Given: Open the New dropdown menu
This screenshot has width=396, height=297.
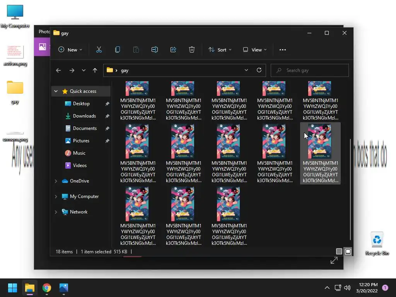Looking at the screenshot, I should [70, 50].
